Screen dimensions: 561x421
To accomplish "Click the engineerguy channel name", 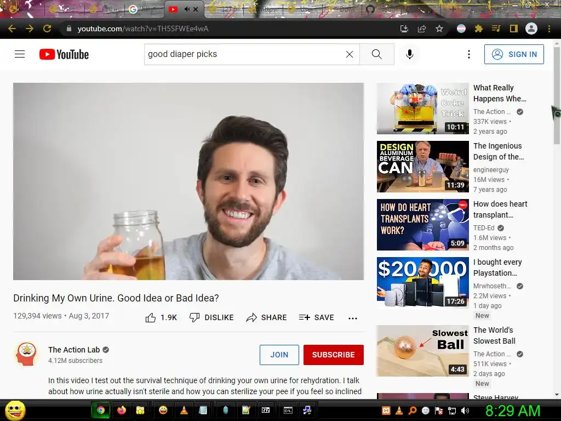I will (491, 170).
